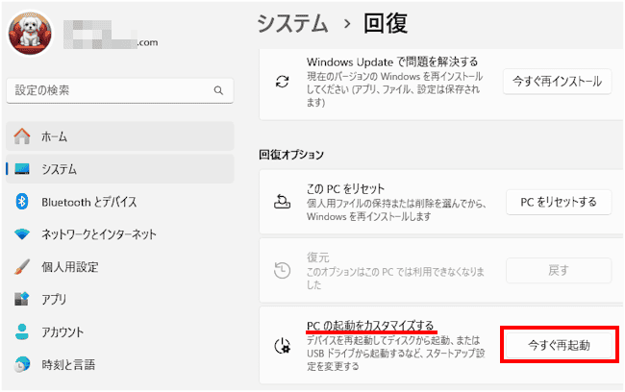Click the 回復 page title

click(x=386, y=23)
